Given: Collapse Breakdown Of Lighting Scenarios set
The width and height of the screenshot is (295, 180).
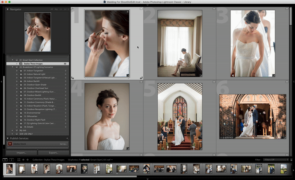Looking at the screenshot, I should pos(12,67).
